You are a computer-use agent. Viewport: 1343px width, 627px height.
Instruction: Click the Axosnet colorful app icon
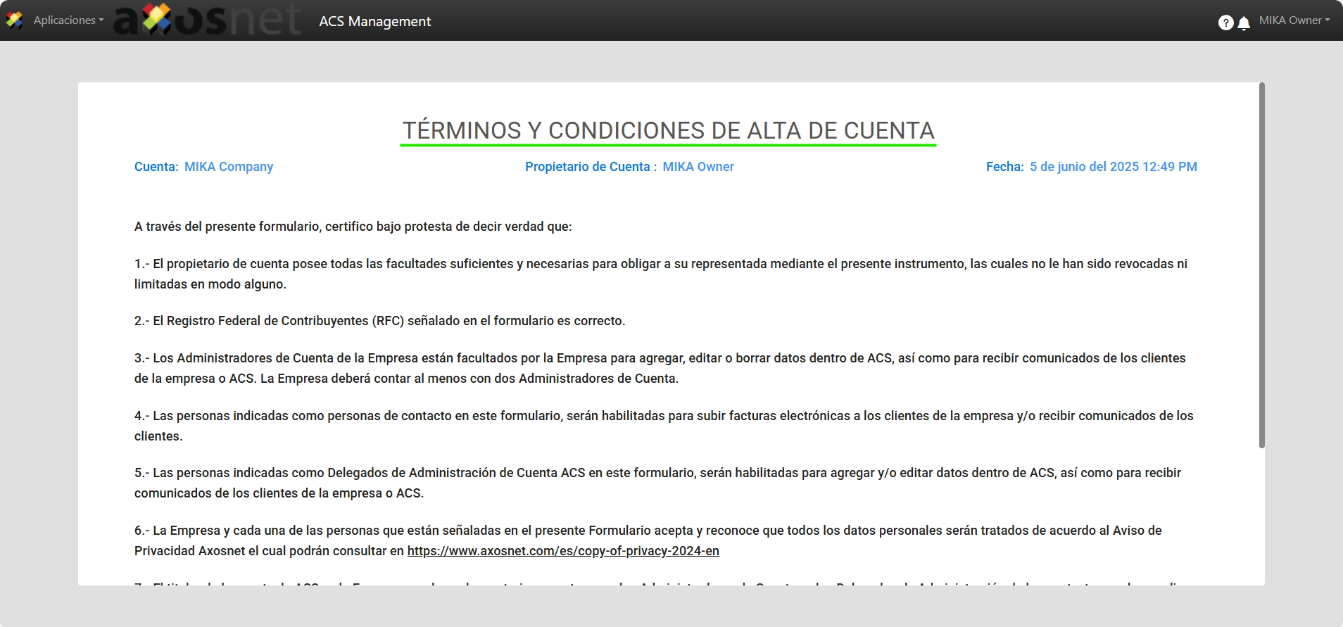[x=14, y=20]
